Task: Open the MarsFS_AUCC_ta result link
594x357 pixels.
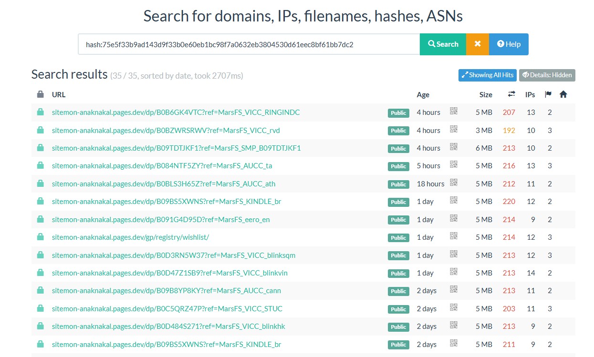Action: [x=162, y=166]
